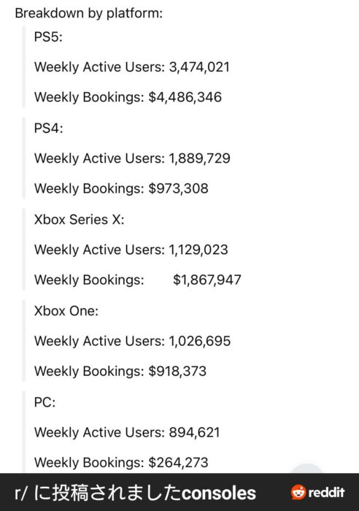Select the PS5 platform heading

pyautogui.click(x=48, y=36)
